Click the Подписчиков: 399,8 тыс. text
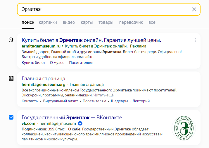The image size is (209, 148). tap(44, 129)
